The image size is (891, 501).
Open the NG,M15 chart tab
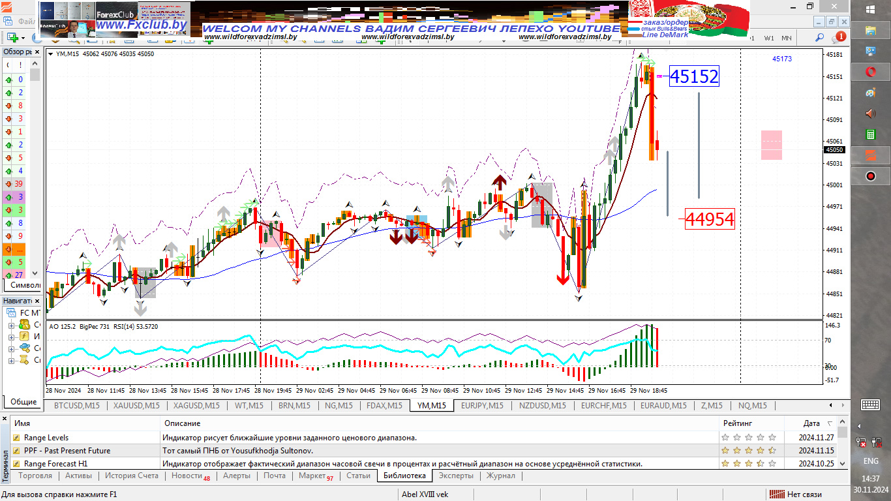pyautogui.click(x=339, y=406)
